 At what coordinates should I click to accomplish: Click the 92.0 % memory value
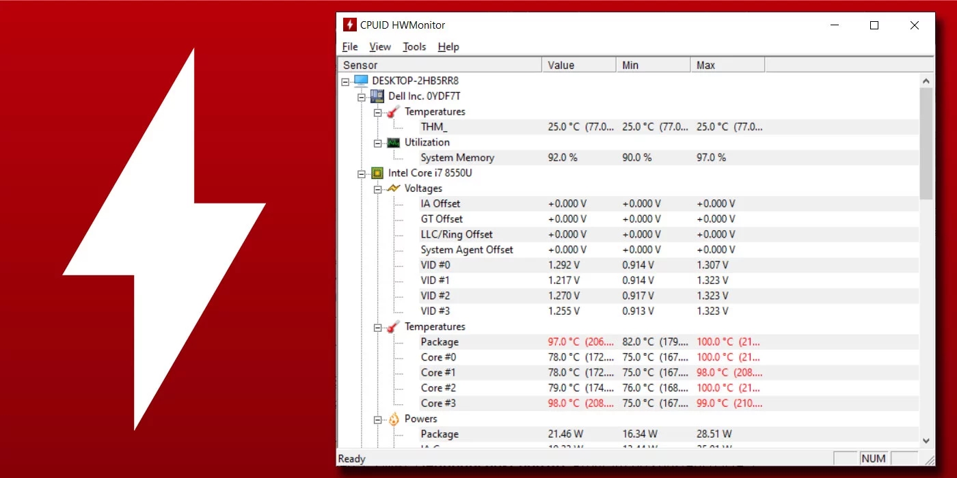(x=563, y=158)
